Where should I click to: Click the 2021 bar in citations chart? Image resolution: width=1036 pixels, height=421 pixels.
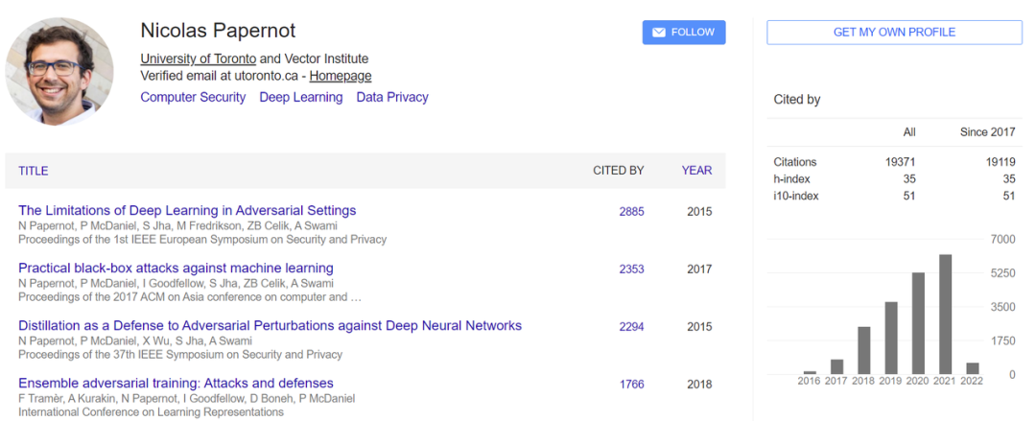click(945, 315)
